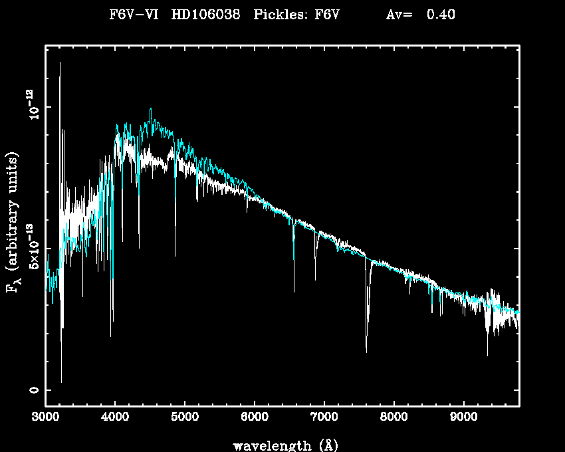Select the 5000 wavelength tick label
This screenshot has width=565, height=452.
click(x=185, y=417)
